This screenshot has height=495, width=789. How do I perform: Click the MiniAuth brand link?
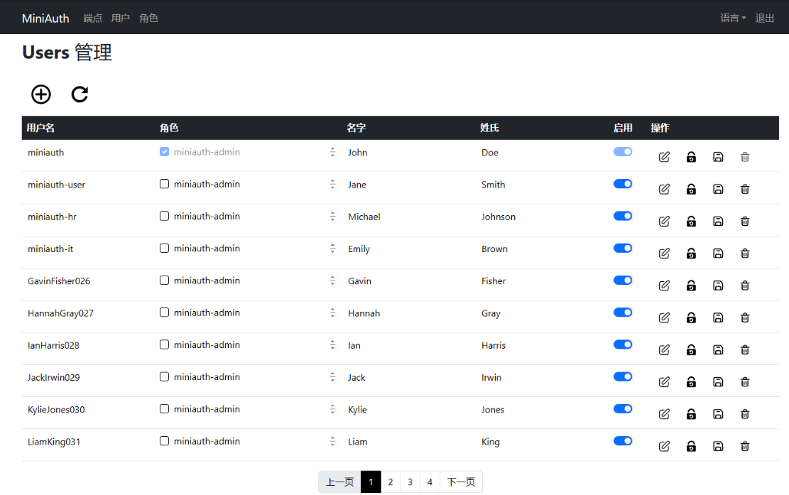coord(45,18)
